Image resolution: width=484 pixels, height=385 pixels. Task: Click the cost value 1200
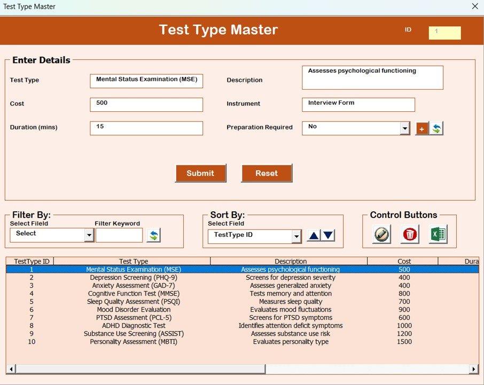[x=404, y=334]
